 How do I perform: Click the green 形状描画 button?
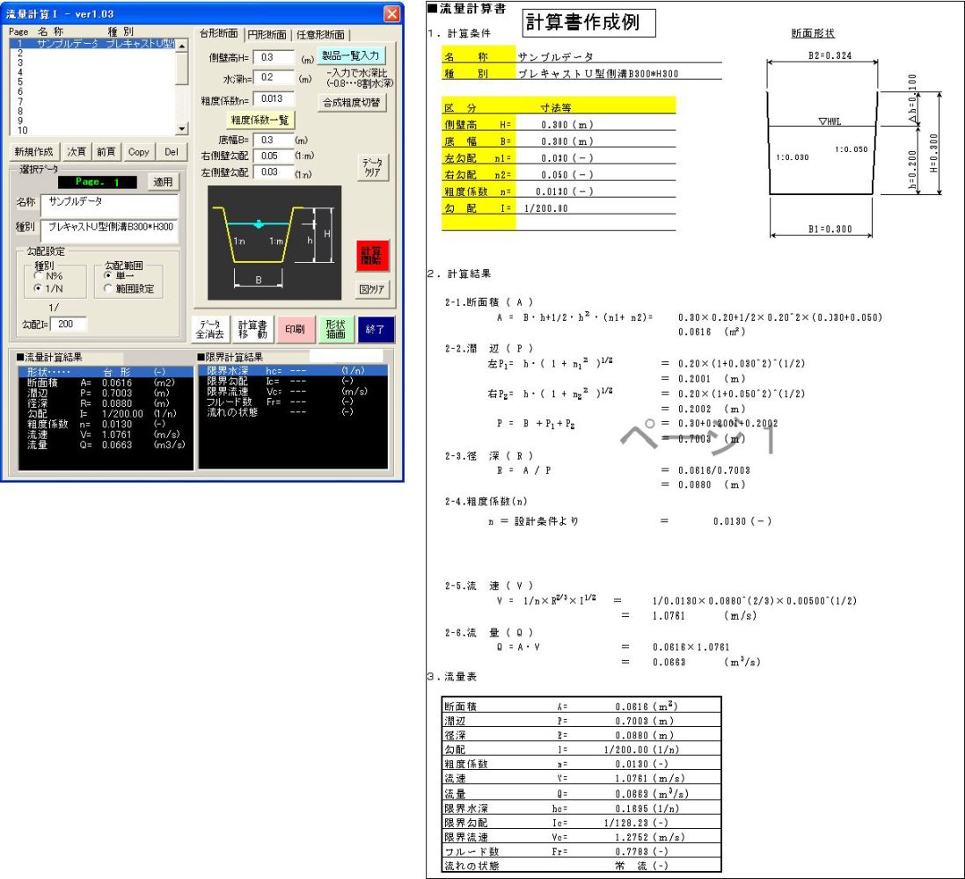tap(335, 329)
